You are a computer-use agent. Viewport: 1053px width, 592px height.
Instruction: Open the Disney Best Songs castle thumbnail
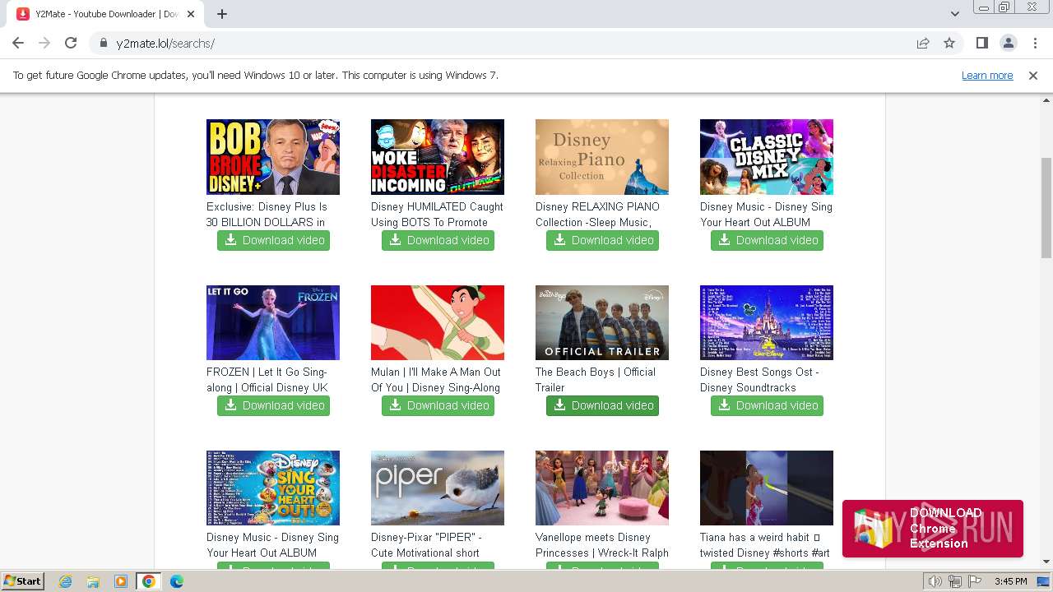pyautogui.click(x=767, y=322)
